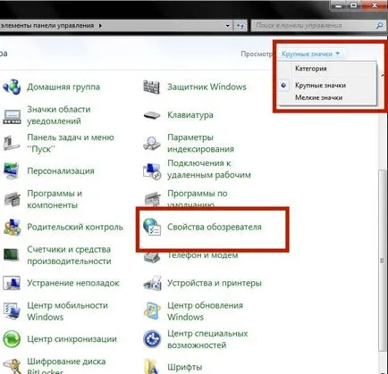Open Панель задач и меню Пуск link
This screenshot has width=388, height=374.
pos(71,143)
